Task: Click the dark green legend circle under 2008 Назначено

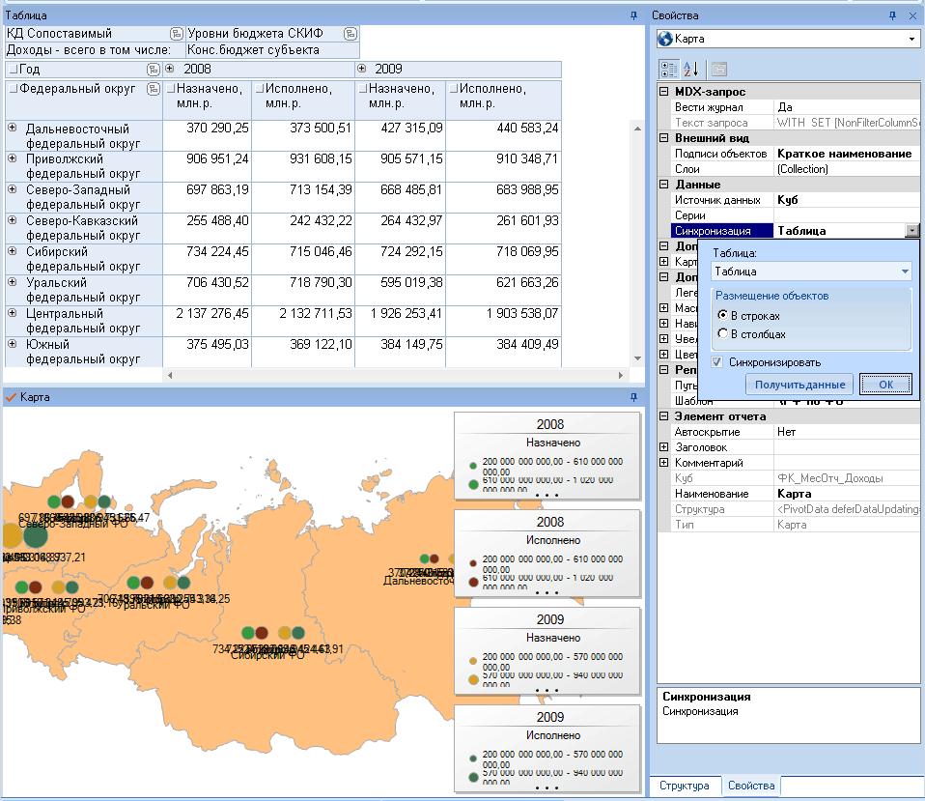Action: (x=473, y=484)
